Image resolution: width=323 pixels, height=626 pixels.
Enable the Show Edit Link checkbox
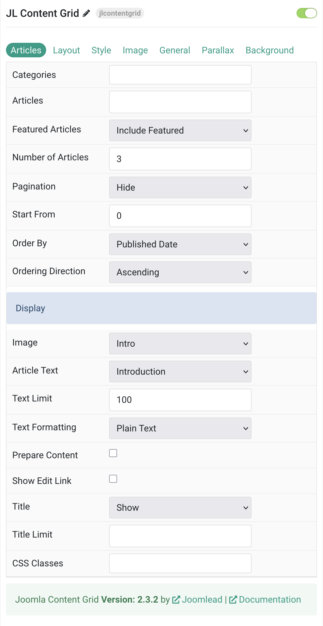coord(113,479)
